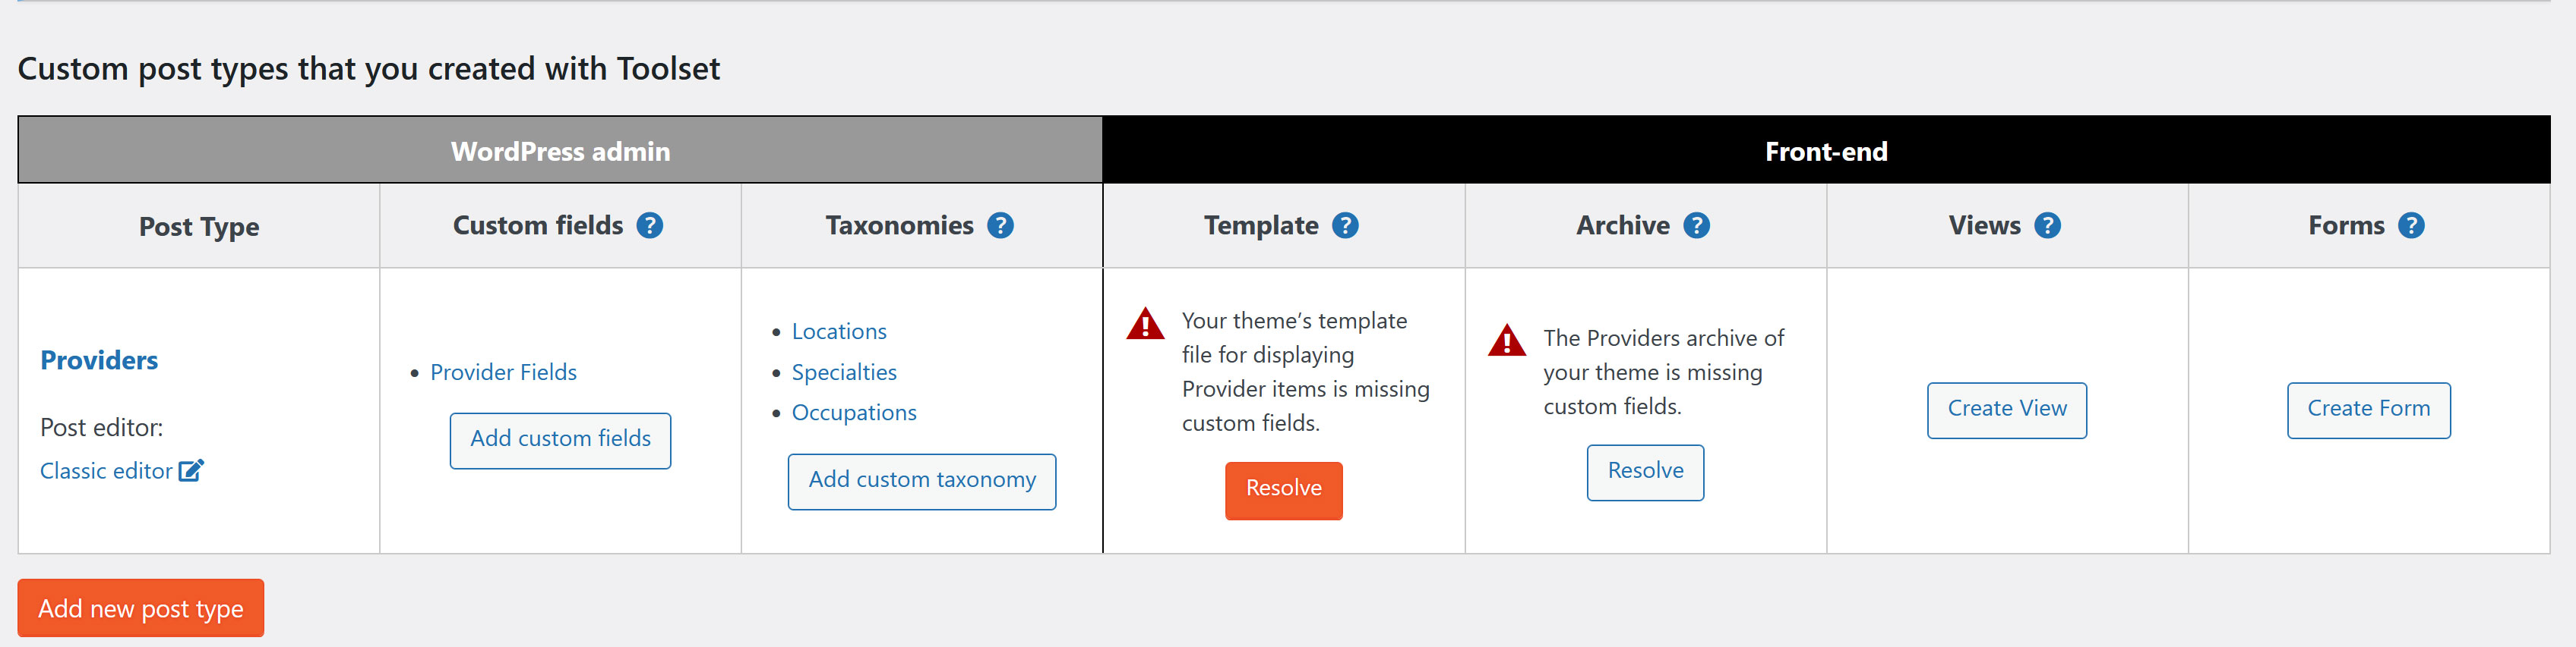The width and height of the screenshot is (2576, 647).
Task: Click the Resolve button under Archive
Action: tap(1645, 471)
